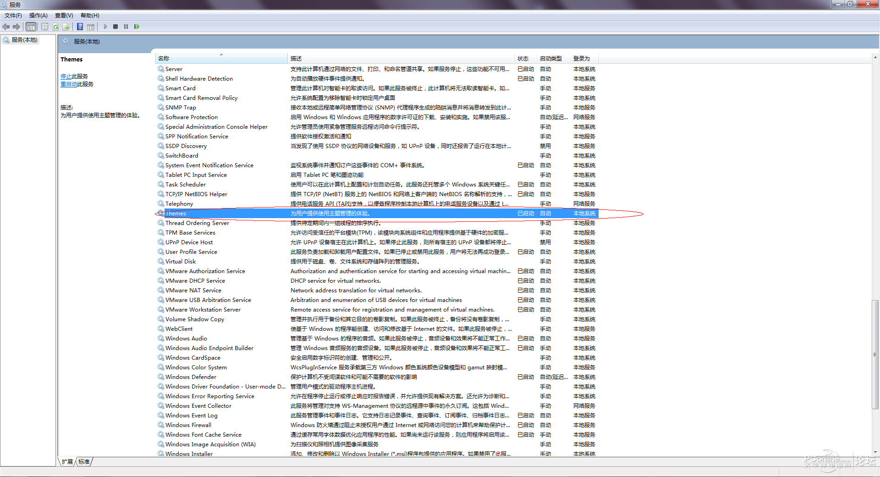Click the gear icon beside Virtual Disk
The height and width of the screenshot is (477, 880).
point(161,261)
